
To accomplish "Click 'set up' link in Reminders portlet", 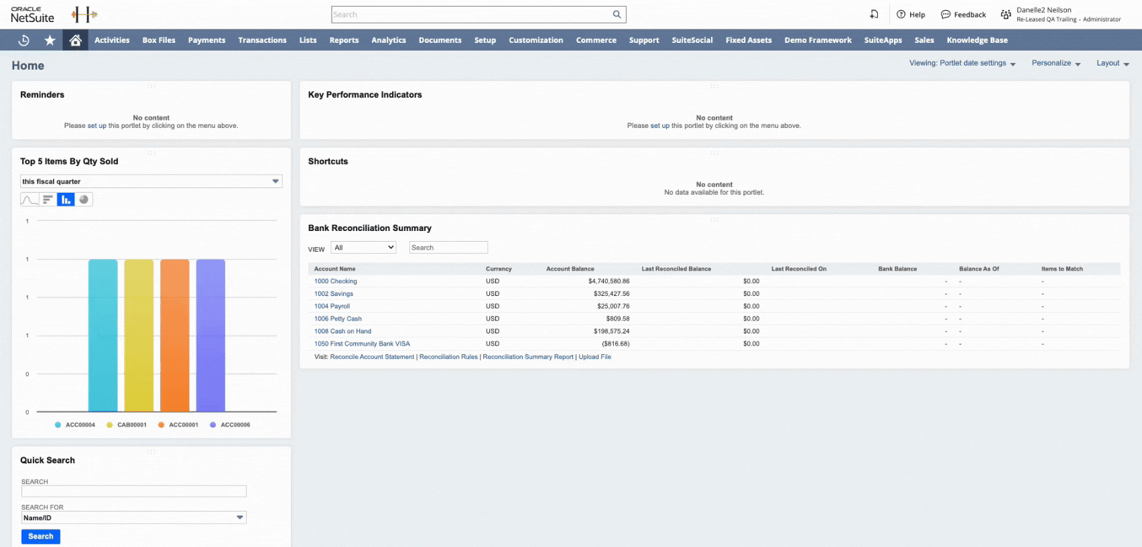I will pos(97,126).
